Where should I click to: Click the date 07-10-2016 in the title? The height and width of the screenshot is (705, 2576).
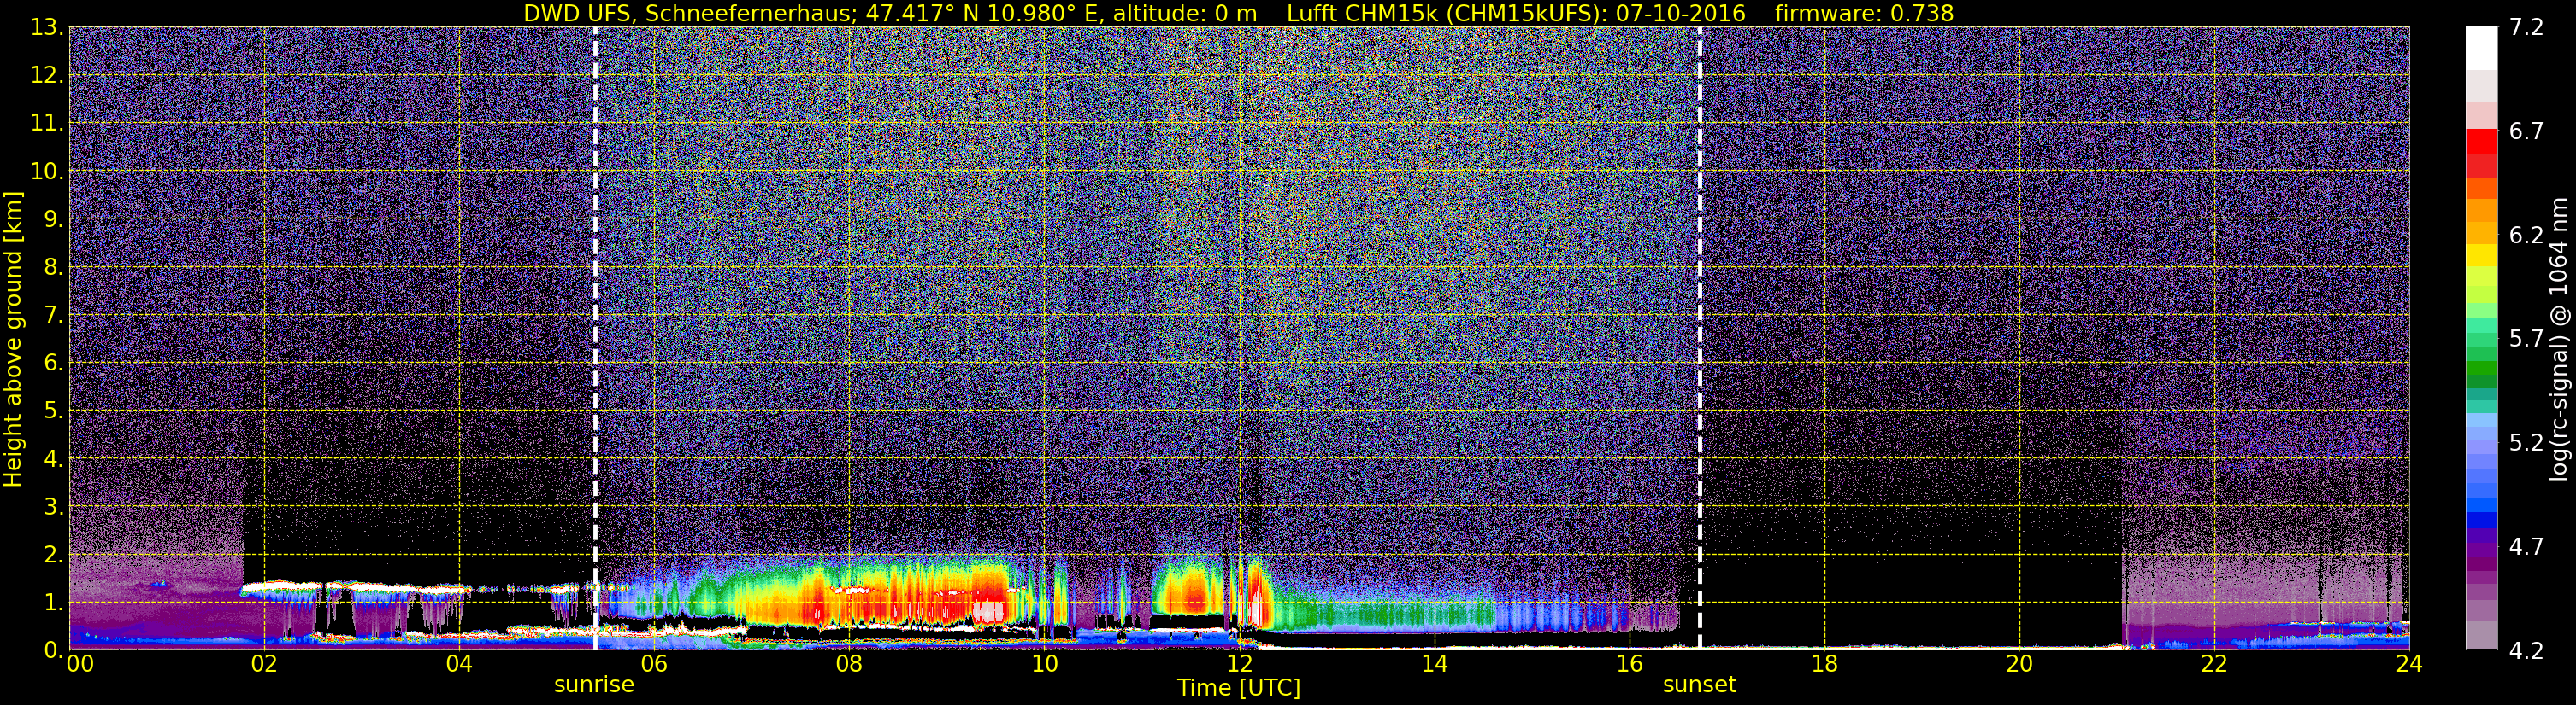(1681, 13)
